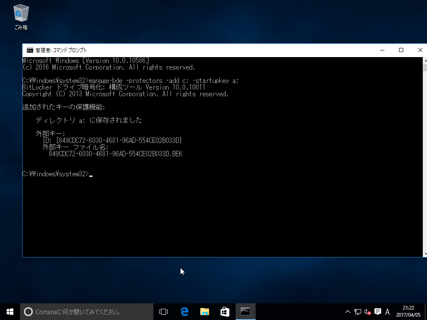
Task: Click the BitLocker Version 10.0.10011 line
Action: [113, 87]
